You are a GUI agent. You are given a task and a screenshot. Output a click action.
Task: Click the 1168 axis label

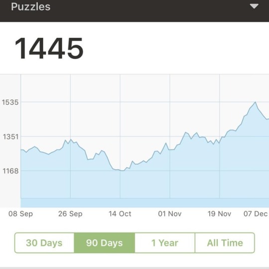10,171
